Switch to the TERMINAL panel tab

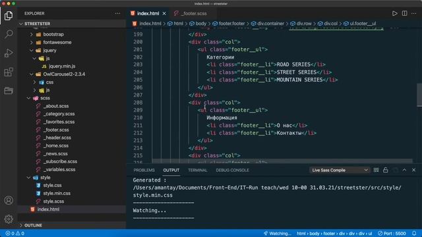coord(198,170)
